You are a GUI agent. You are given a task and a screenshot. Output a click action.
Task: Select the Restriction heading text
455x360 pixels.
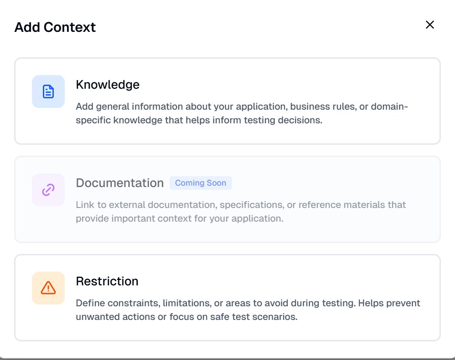tap(107, 281)
